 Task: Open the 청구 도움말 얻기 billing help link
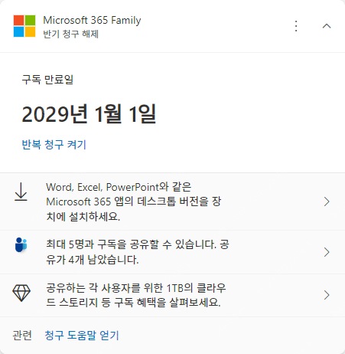tap(82, 336)
